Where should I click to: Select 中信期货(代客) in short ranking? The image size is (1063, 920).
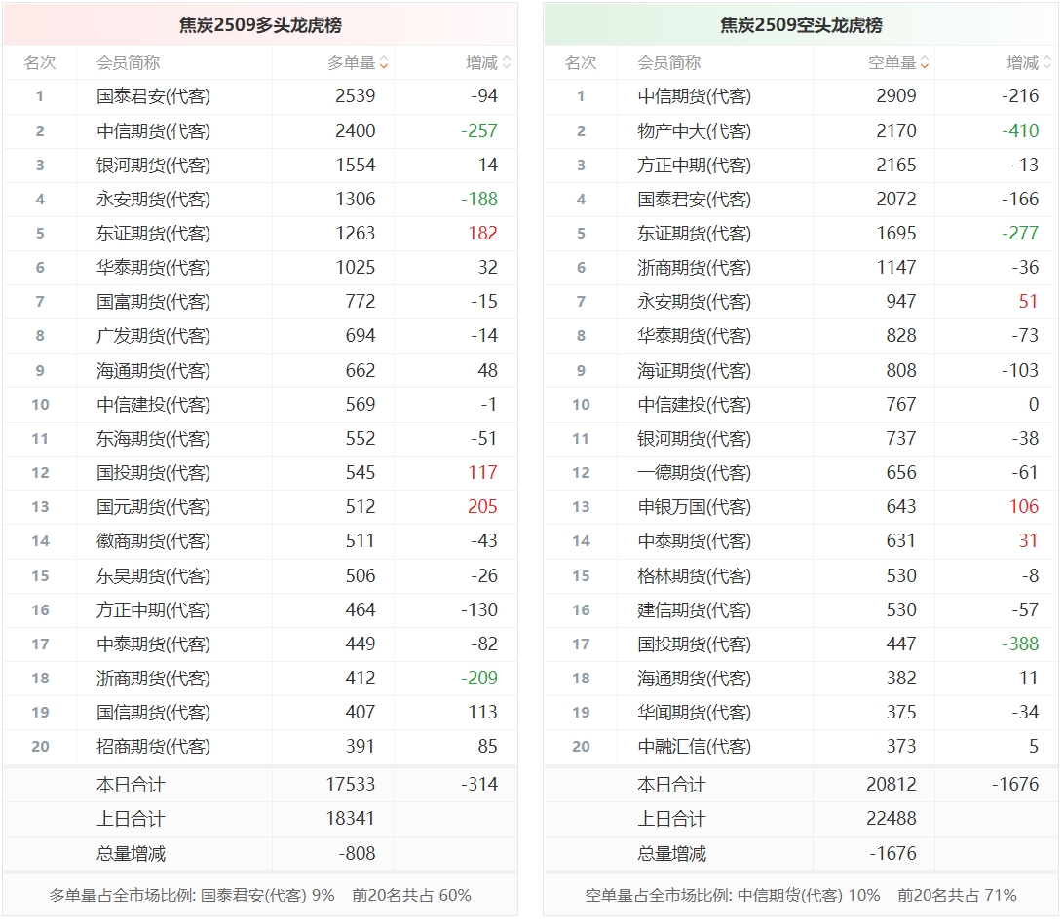point(694,96)
